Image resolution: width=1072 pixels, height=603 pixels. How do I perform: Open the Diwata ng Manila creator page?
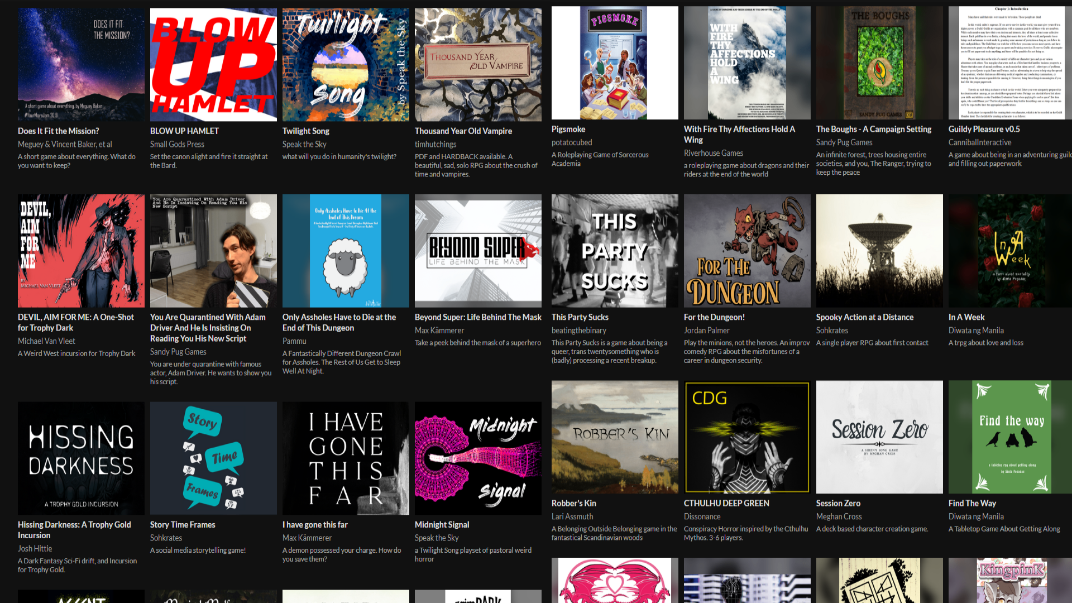click(x=977, y=330)
